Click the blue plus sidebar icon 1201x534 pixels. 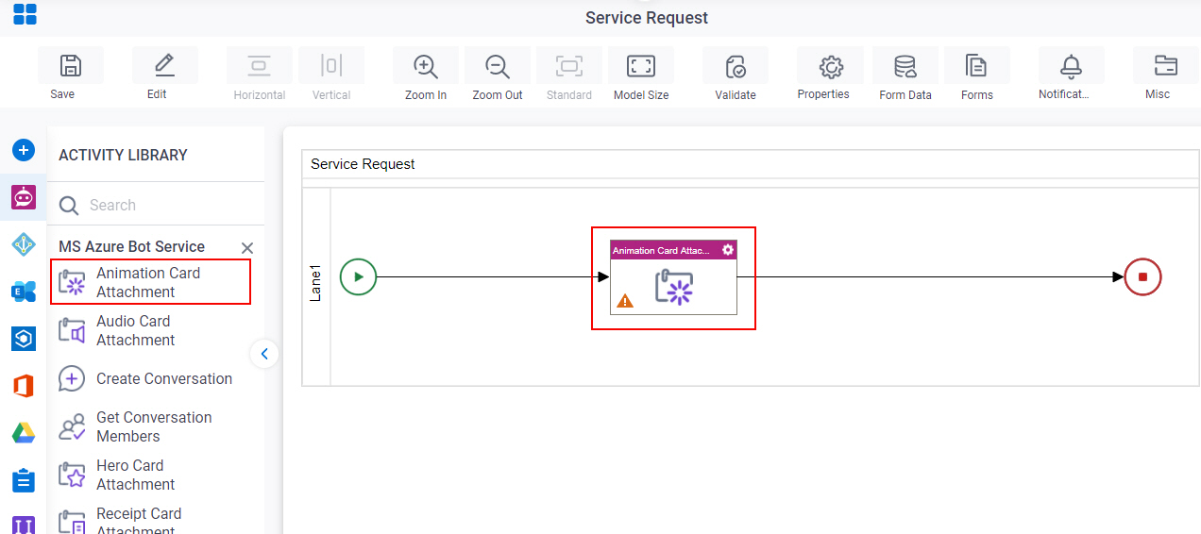point(24,150)
